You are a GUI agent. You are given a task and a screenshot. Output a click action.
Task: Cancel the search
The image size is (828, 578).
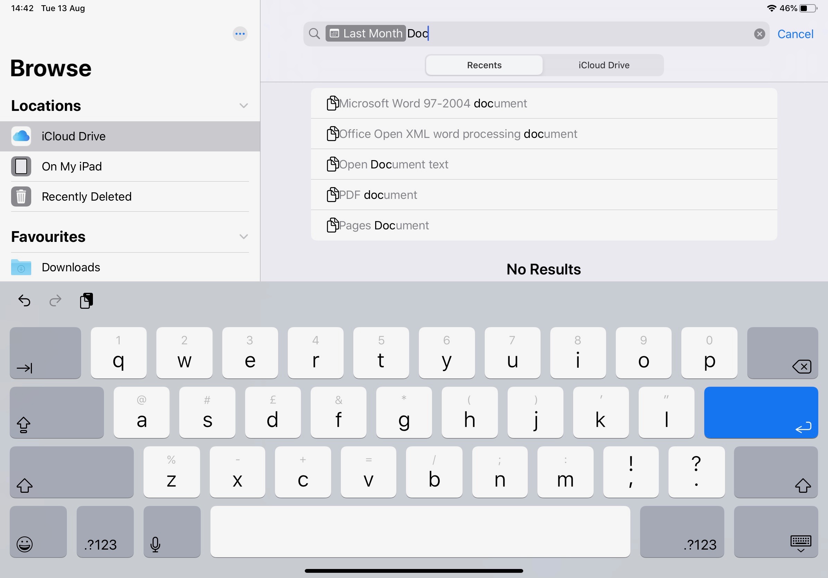pyautogui.click(x=795, y=34)
